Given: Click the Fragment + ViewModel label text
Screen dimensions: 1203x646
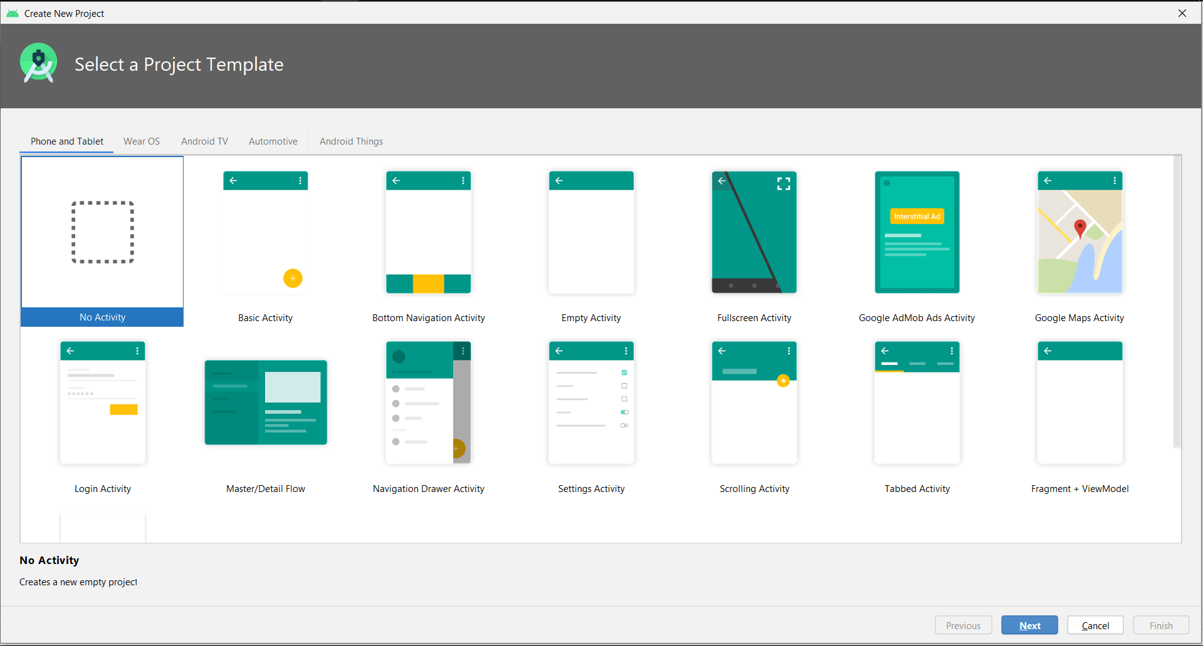Looking at the screenshot, I should [1080, 489].
